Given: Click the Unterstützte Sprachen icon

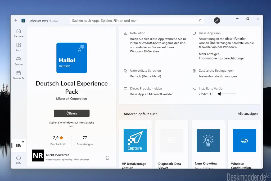Looking at the screenshot, I should (125, 71).
